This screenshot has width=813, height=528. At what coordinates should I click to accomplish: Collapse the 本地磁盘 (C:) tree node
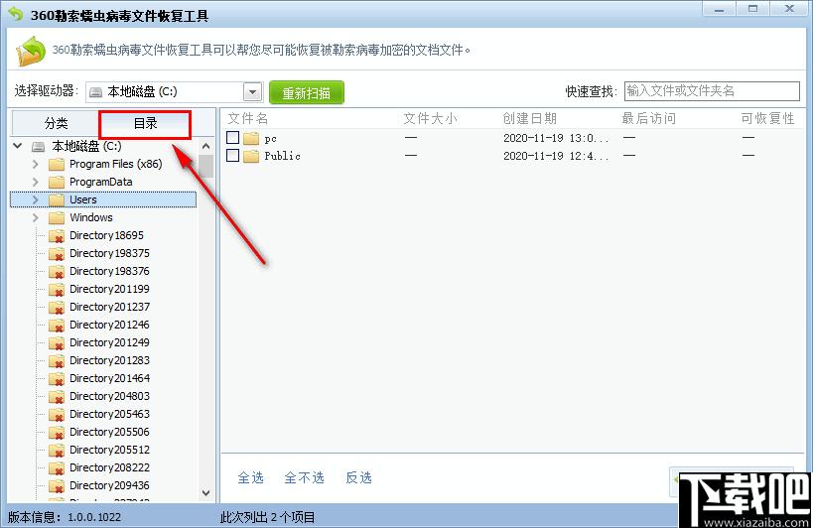click(x=18, y=146)
